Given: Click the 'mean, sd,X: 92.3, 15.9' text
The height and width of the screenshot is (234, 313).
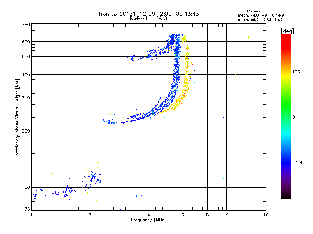Looking at the screenshot, I should 260,19.
